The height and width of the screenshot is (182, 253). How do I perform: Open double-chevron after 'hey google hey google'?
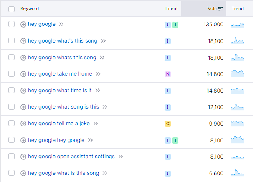90,140
